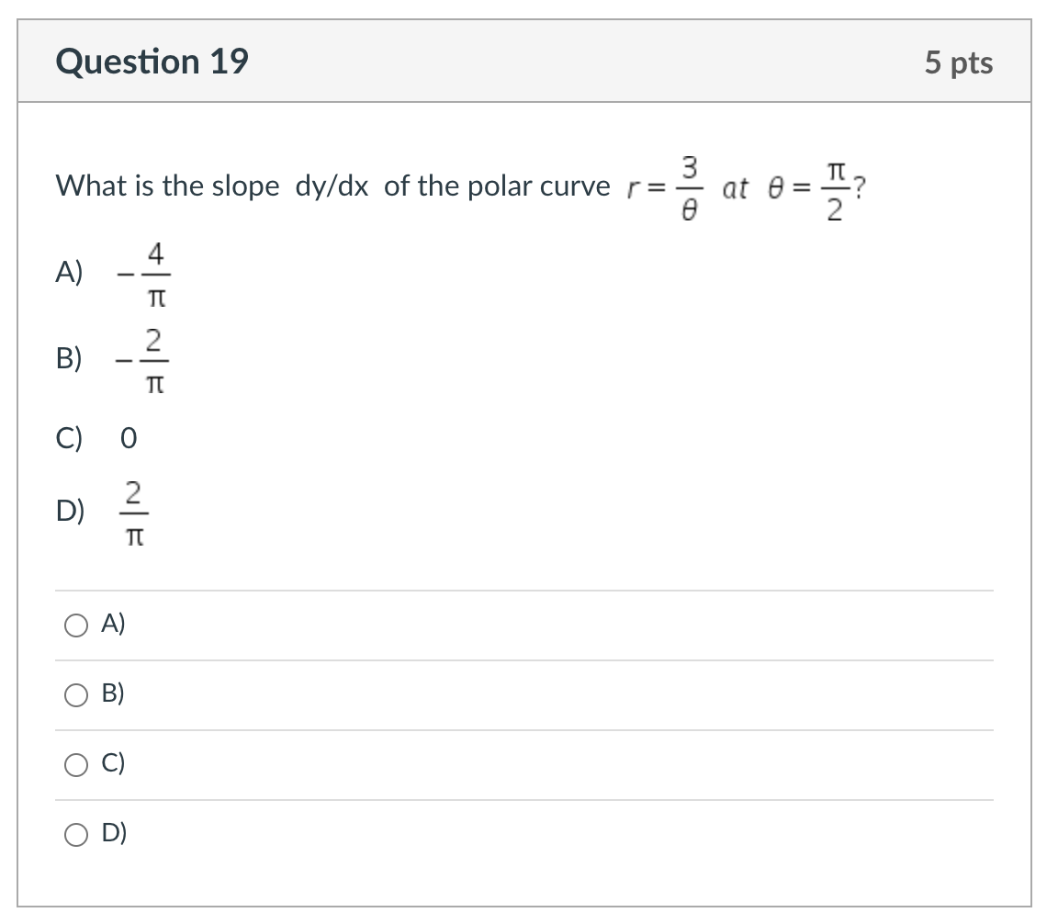
Task: Click the answer value 0 in choice C
Action: click(129, 437)
